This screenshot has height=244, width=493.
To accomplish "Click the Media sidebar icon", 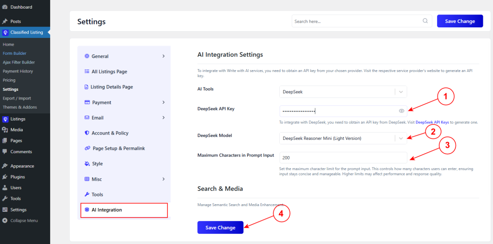I will [x=5, y=130].
